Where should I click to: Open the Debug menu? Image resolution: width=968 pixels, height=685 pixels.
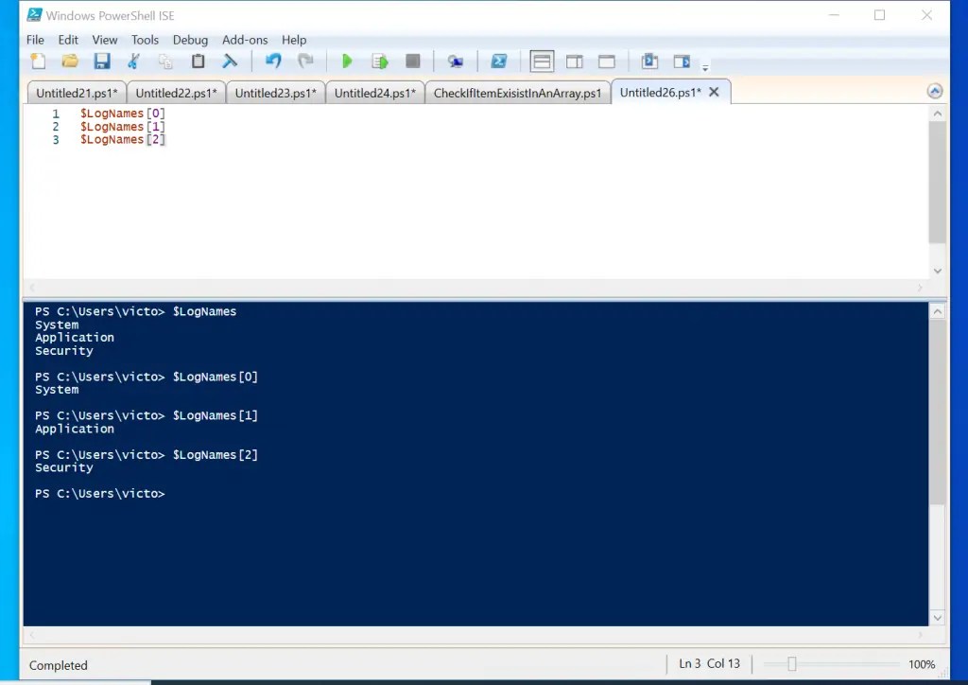(x=190, y=40)
